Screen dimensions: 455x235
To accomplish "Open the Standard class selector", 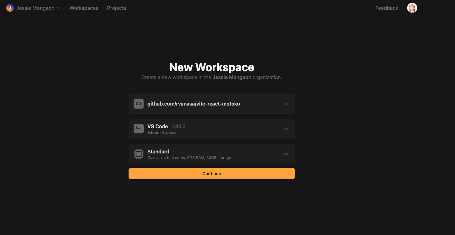I will (212, 154).
